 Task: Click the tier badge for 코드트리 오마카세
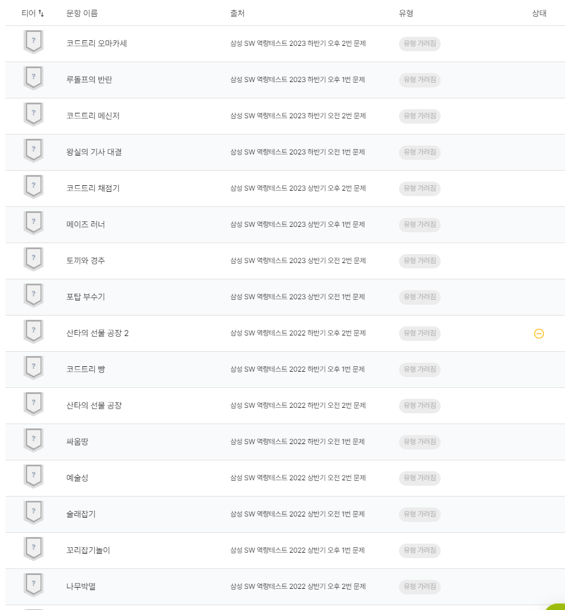point(33,42)
